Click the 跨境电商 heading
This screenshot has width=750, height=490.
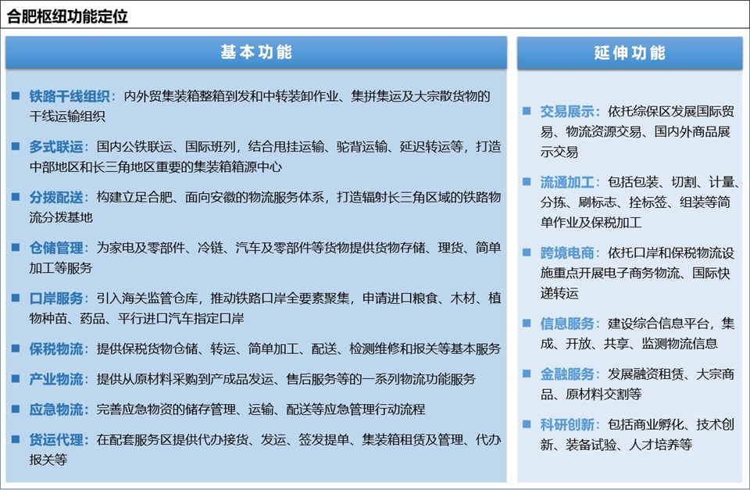coord(567,252)
